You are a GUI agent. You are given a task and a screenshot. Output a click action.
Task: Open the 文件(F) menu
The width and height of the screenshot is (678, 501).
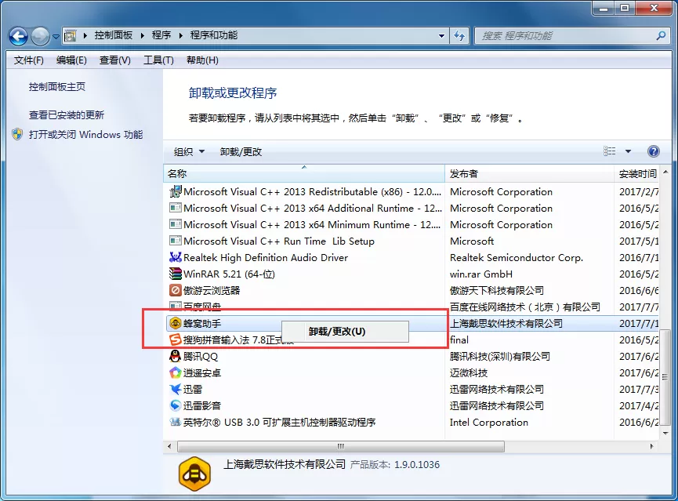click(x=28, y=60)
